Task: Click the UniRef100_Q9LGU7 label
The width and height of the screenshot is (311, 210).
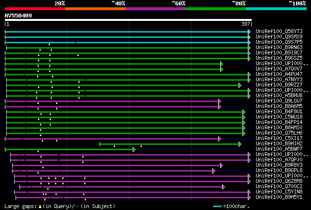Action: [279, 101]
